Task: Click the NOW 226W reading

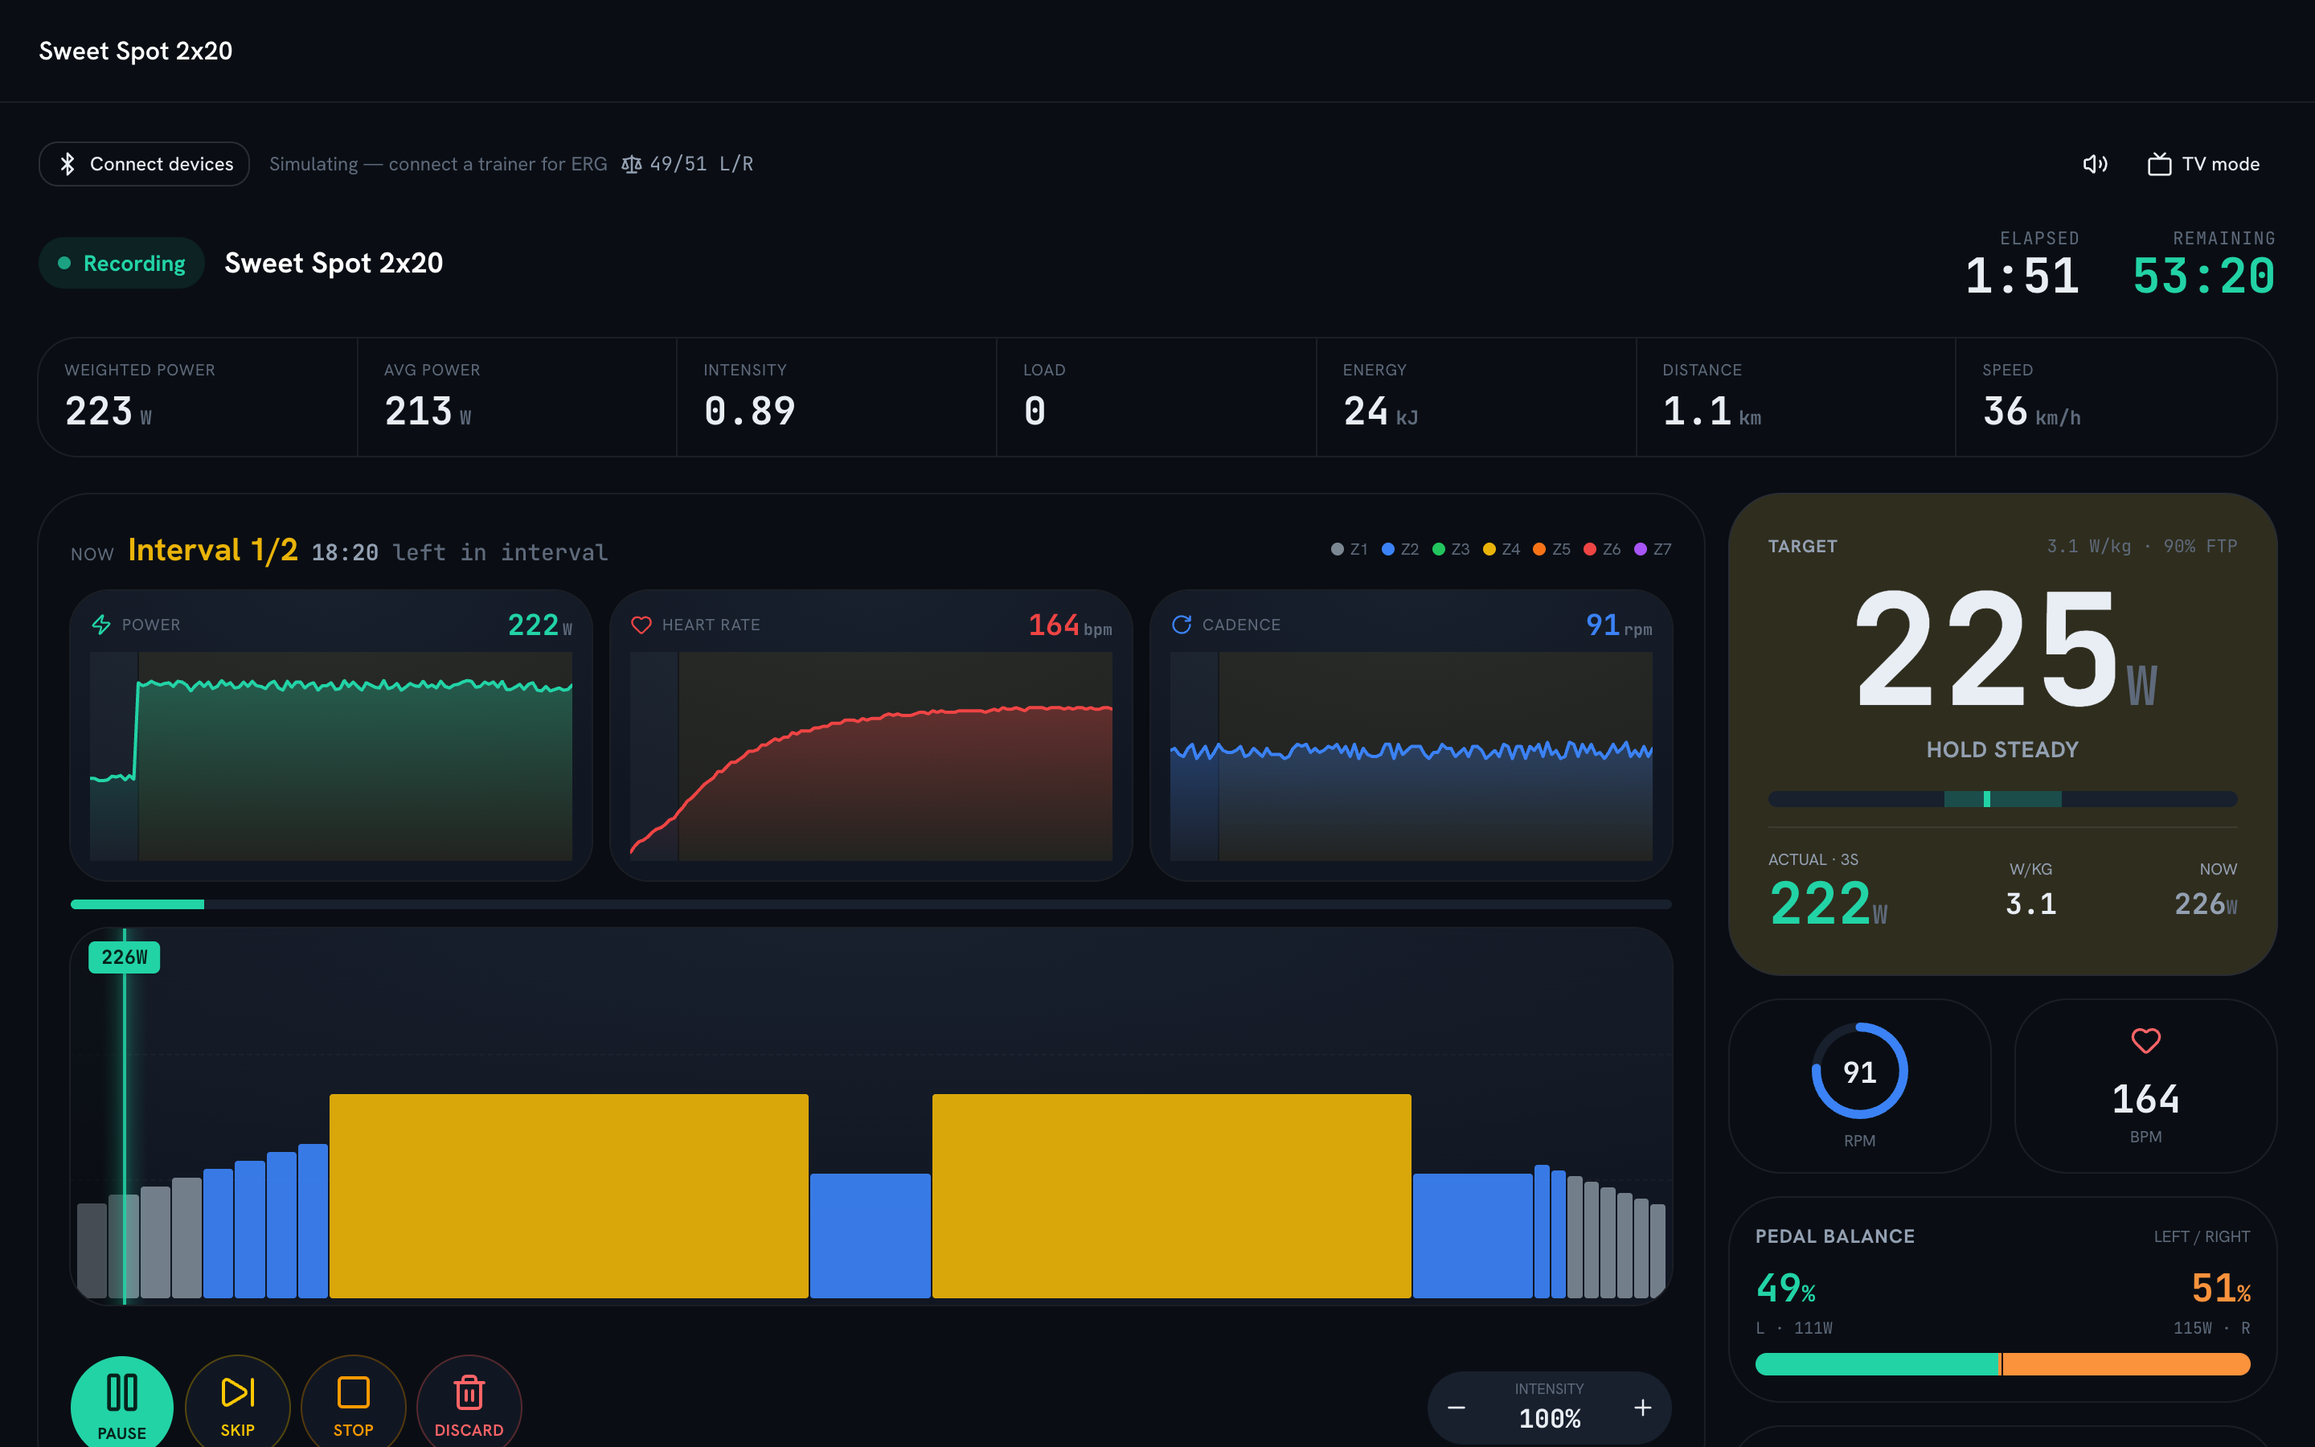Action: [2205, 904]
